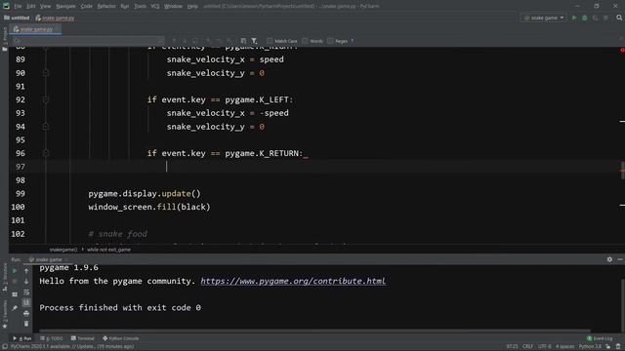This screenshot has height=351, width=625.
Task: Open the VCS menu
Action: coord(155,6)
